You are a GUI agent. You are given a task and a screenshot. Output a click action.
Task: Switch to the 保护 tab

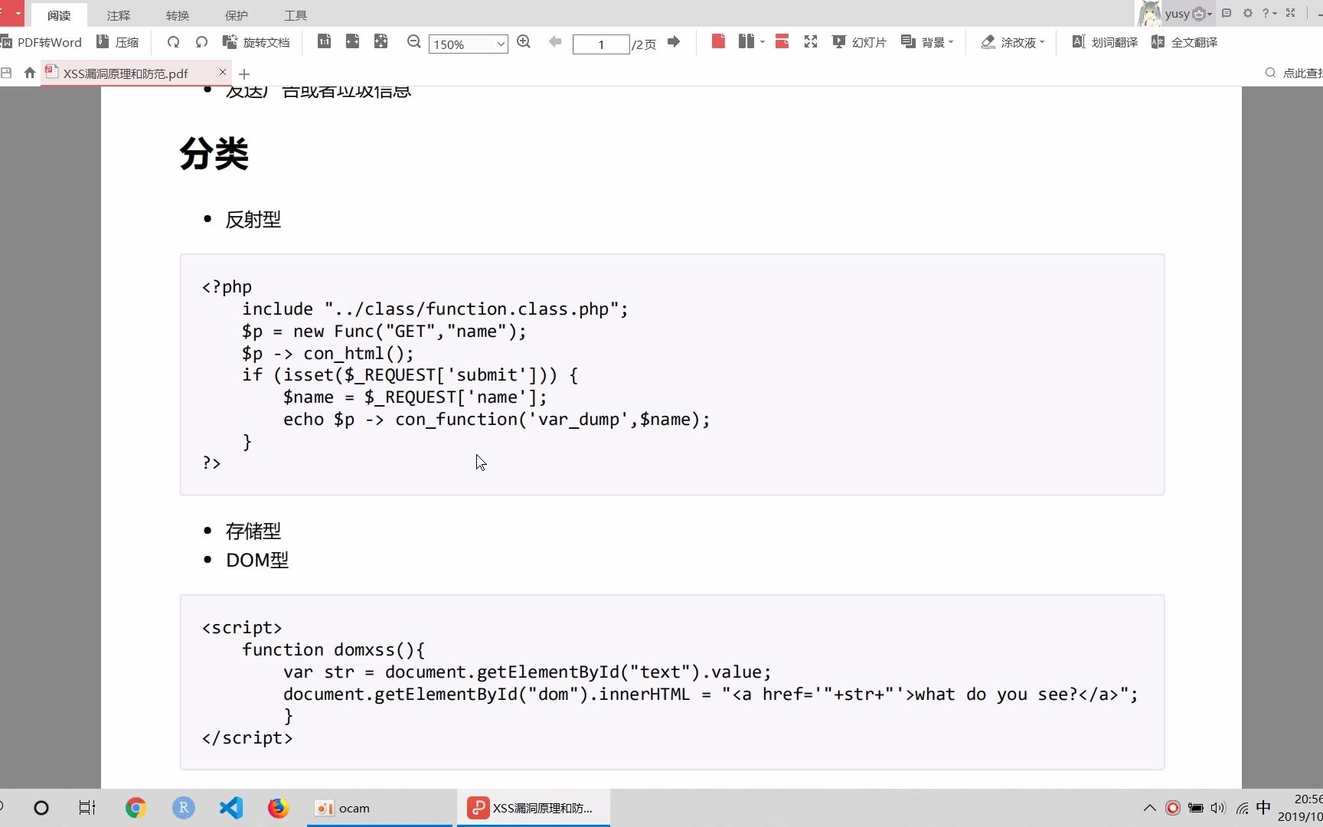[236, 15]
